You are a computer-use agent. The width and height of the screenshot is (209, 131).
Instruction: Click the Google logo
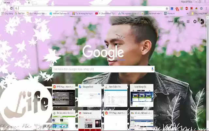point(103,52)
